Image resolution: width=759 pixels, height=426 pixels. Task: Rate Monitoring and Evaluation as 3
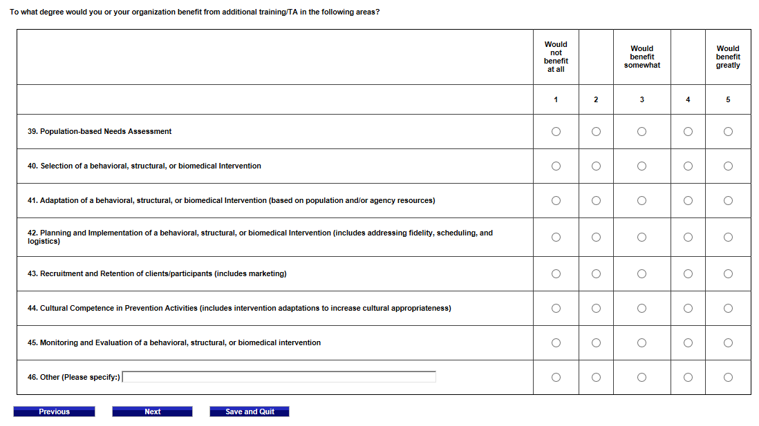[x=641, y=343]
